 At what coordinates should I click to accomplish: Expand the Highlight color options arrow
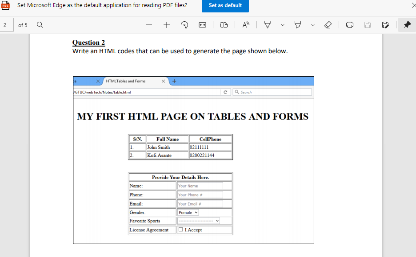click(313, 25)
